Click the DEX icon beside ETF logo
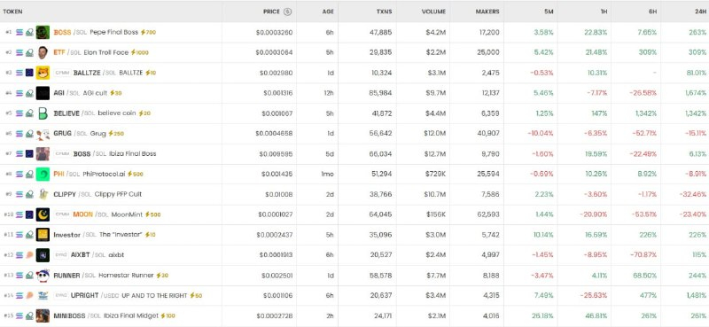 pos(29,52)
